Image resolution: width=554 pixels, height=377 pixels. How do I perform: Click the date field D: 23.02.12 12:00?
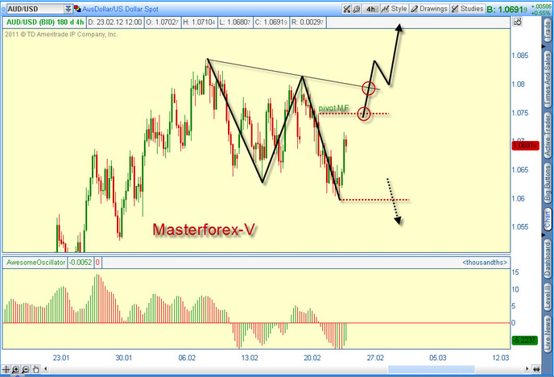[x=115, y=23]
